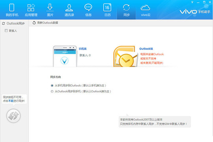213x142 pixels.
Task: Click the Outlook端 label
Action: click(x=146, y=49)
